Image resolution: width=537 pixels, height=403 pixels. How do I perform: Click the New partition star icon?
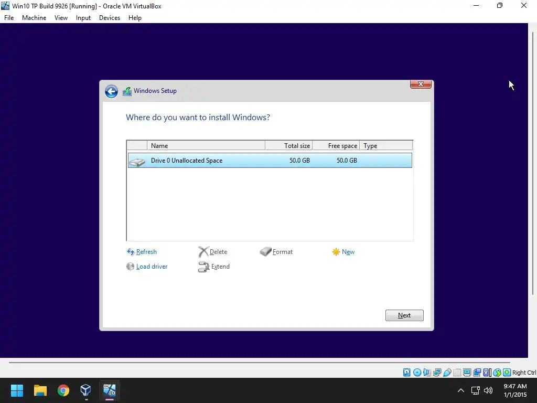[x=336, y=252]
